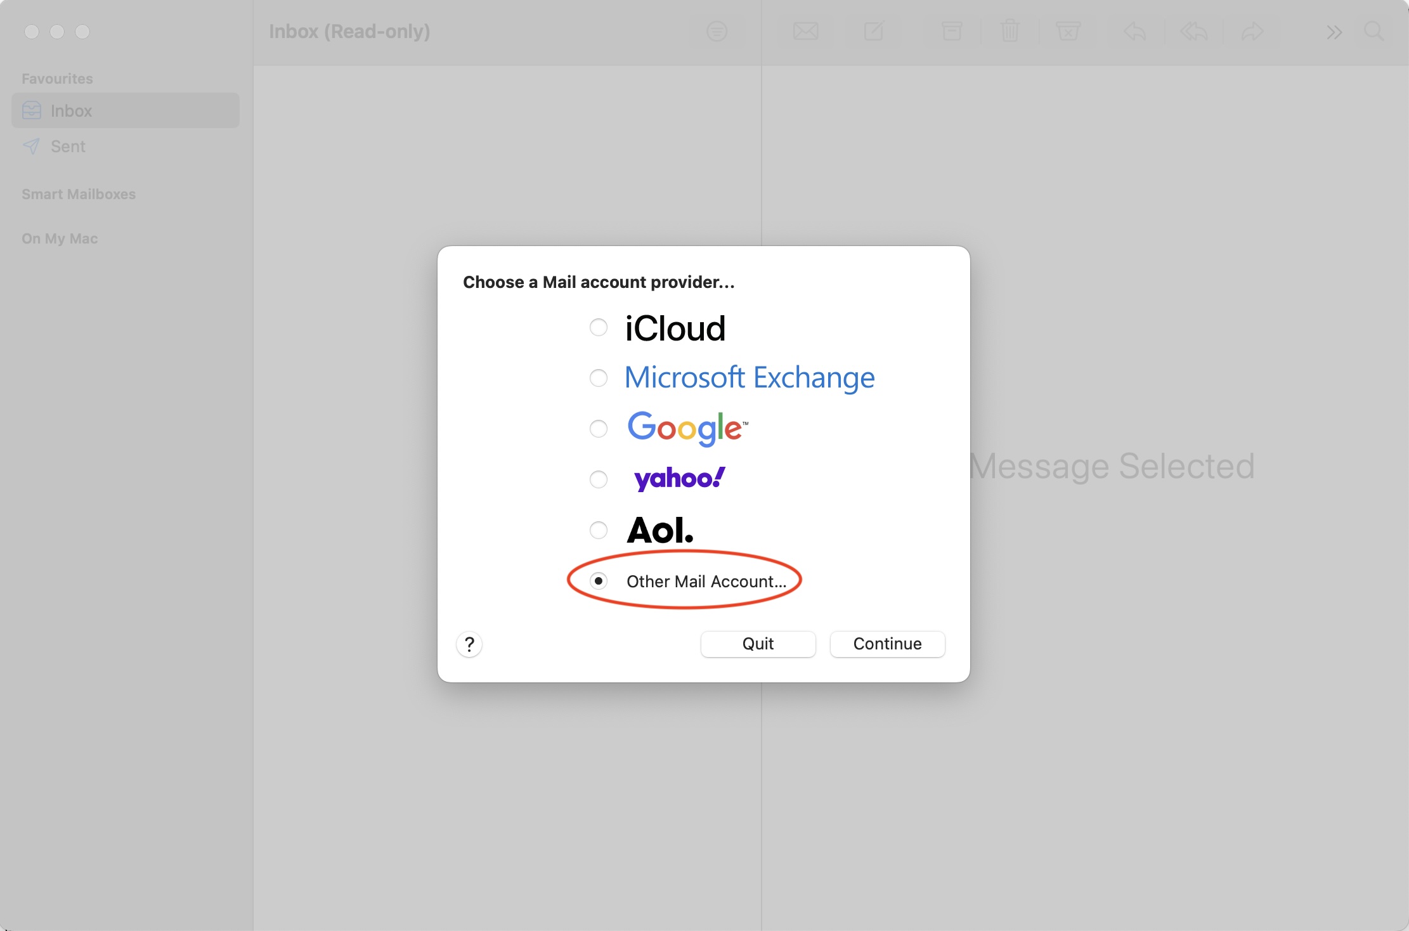Click the Get Mail envelope icon
The width and height of the screenshot is (1409, 931).
pos(805,31)
